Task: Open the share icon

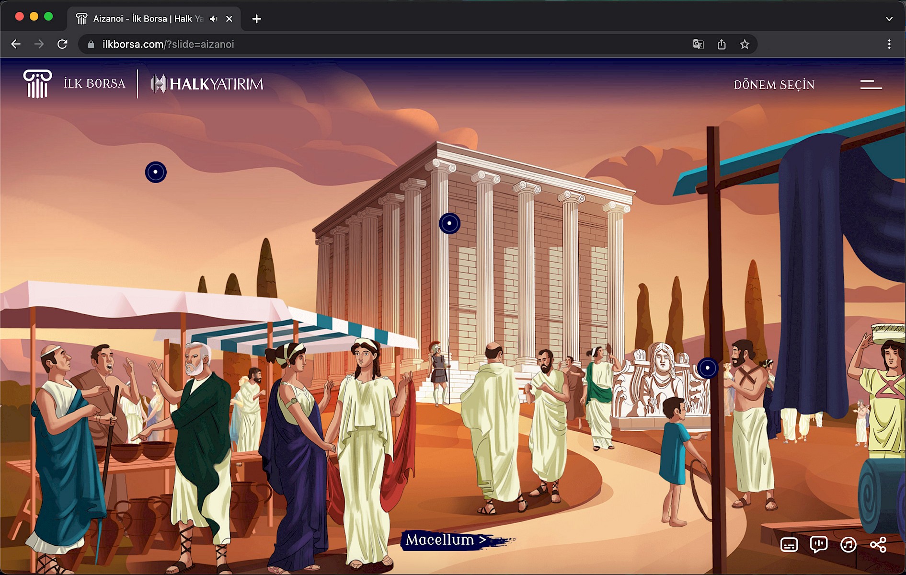Action: click(878, 545)
